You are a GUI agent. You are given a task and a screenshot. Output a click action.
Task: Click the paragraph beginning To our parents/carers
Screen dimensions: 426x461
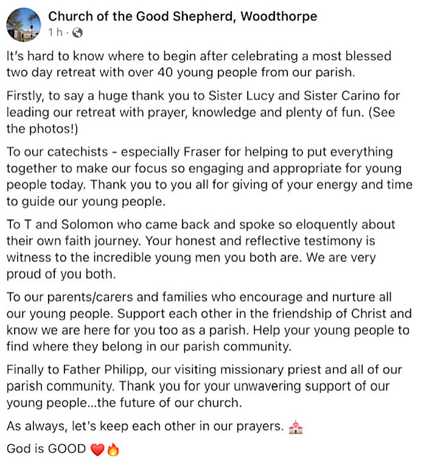[x=209, y=322]
